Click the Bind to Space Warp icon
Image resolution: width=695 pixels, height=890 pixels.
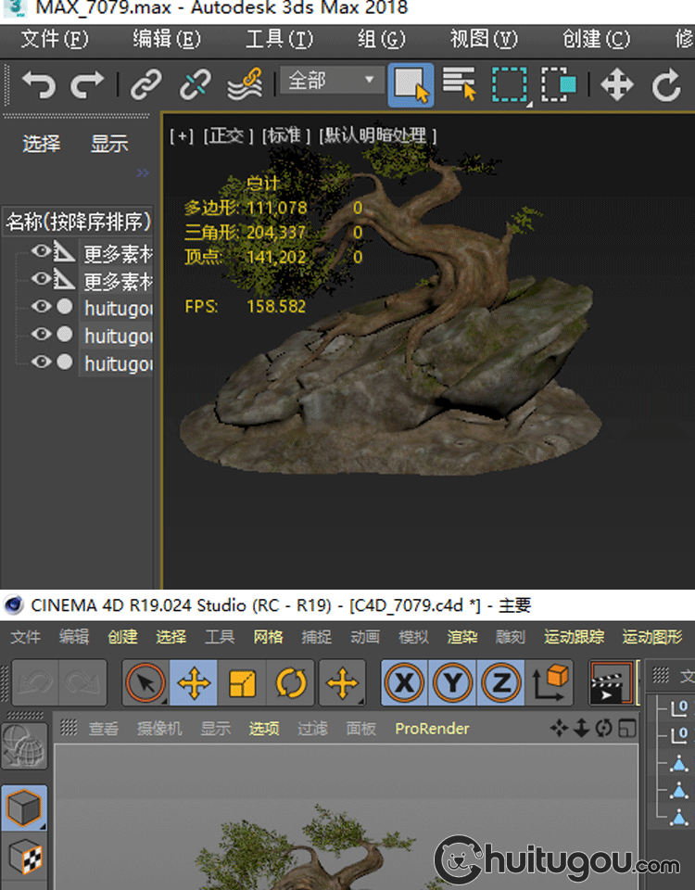pos(245,84)
